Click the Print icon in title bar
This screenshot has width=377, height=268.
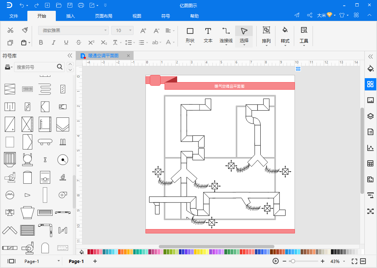coord(81,5)
